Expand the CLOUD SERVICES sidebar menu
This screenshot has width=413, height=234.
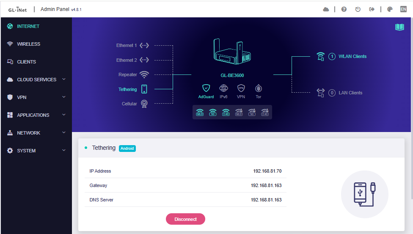tap(36, 80)
